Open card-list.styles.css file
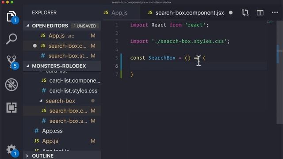The width and height of the screenshot is (283, 159). tap(62, 91)
